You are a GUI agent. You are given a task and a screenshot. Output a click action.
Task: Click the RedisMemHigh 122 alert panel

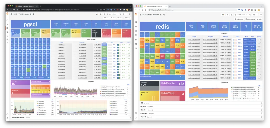point(173,86)
